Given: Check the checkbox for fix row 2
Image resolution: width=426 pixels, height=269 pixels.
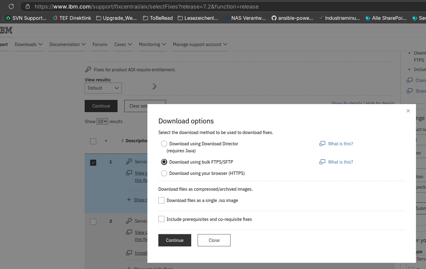Looking at the screenshot, I should point(93,222).
